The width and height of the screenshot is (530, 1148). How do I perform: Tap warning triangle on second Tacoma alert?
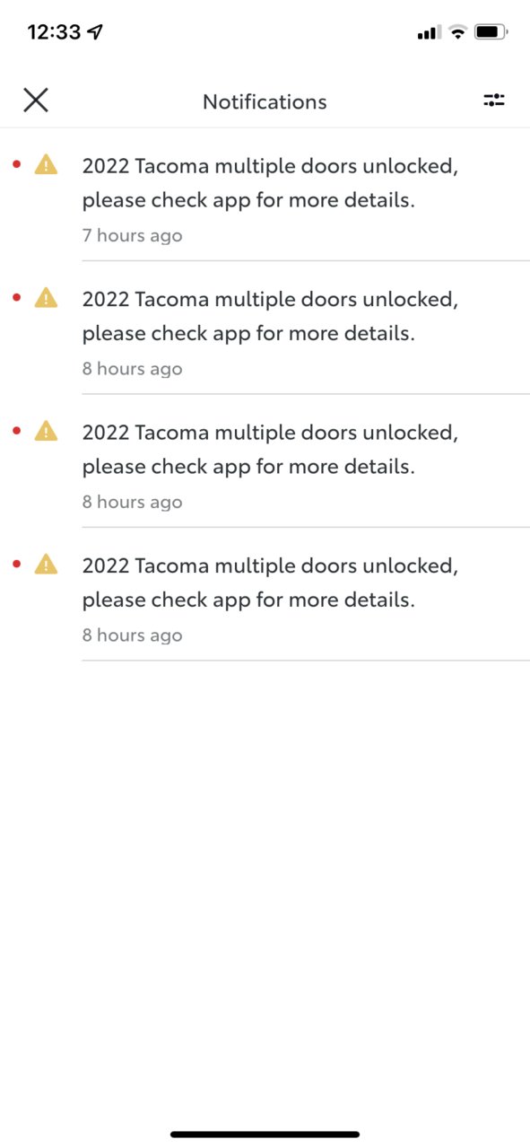46,297
